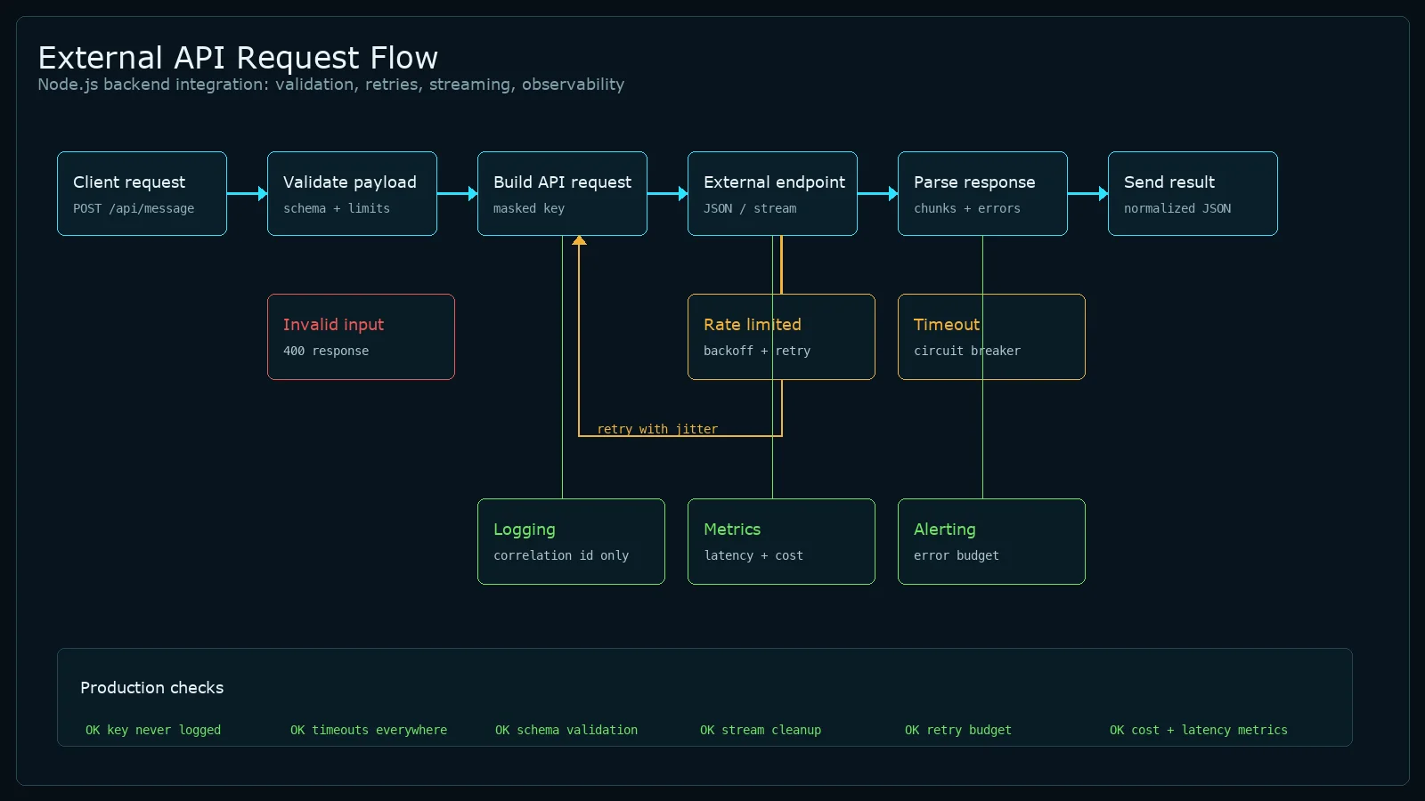The width and height of the screenshot is (1425, 801).
Task: Select the Alerting error budget box
Action: click(991, 541)
